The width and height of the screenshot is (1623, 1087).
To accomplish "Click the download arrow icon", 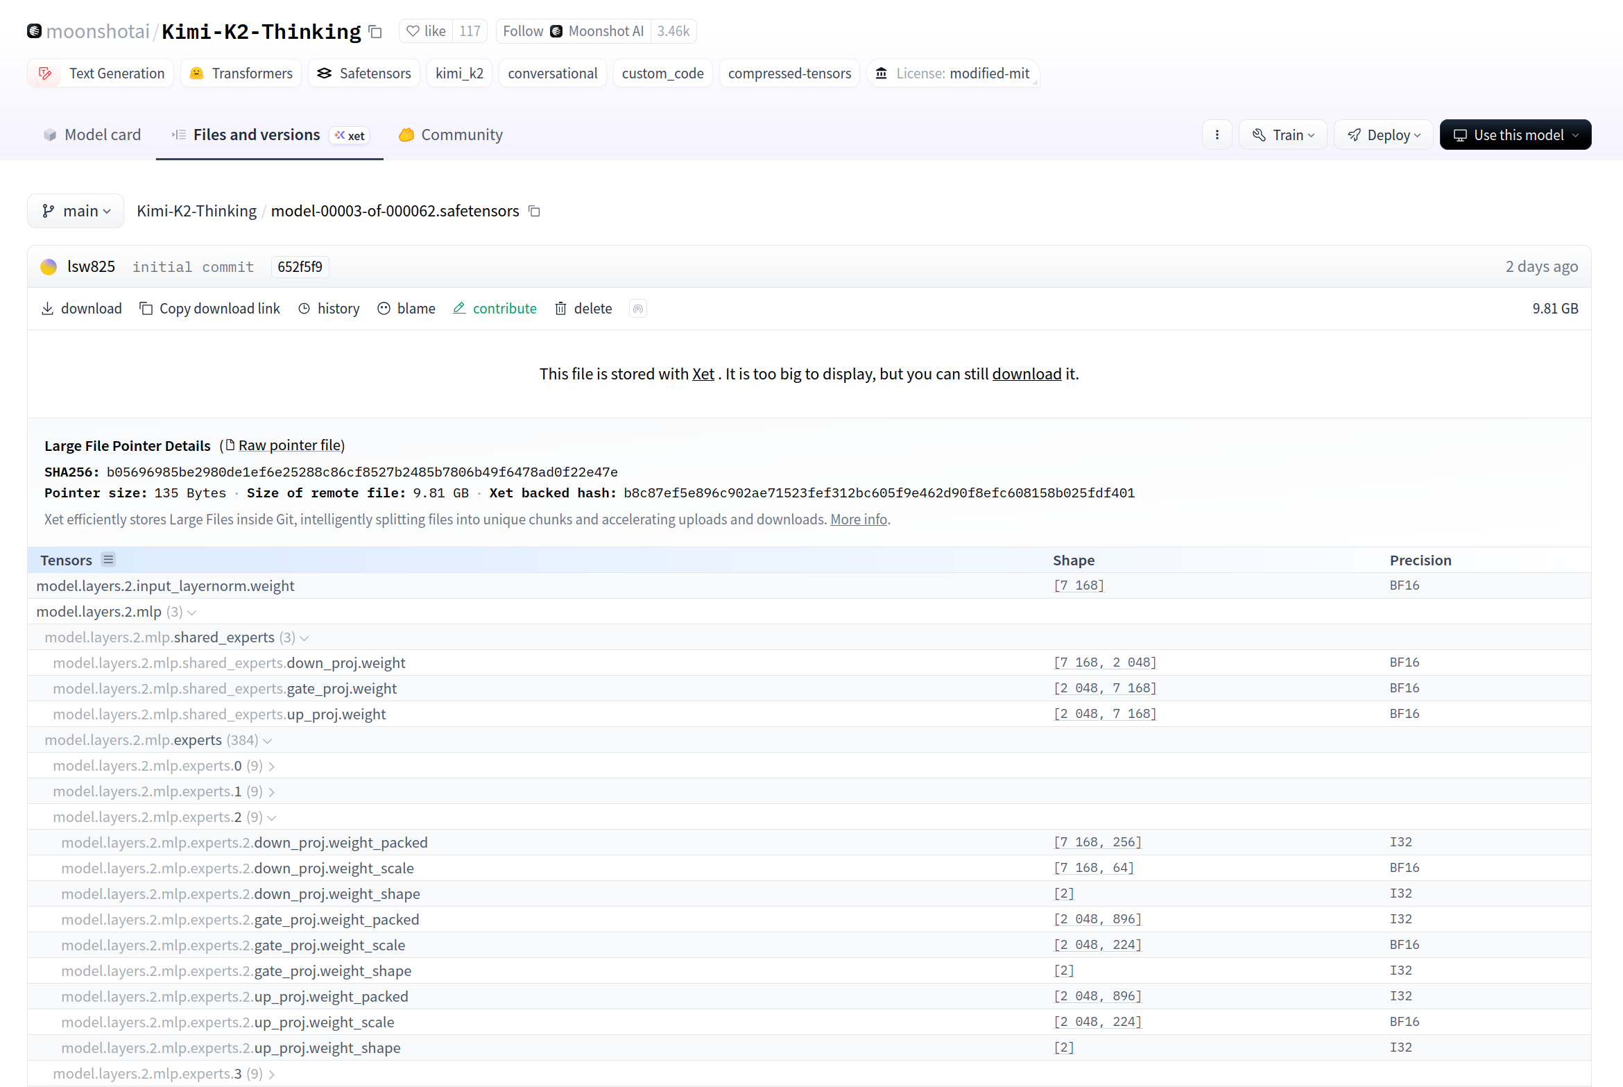I will [47, 309].
